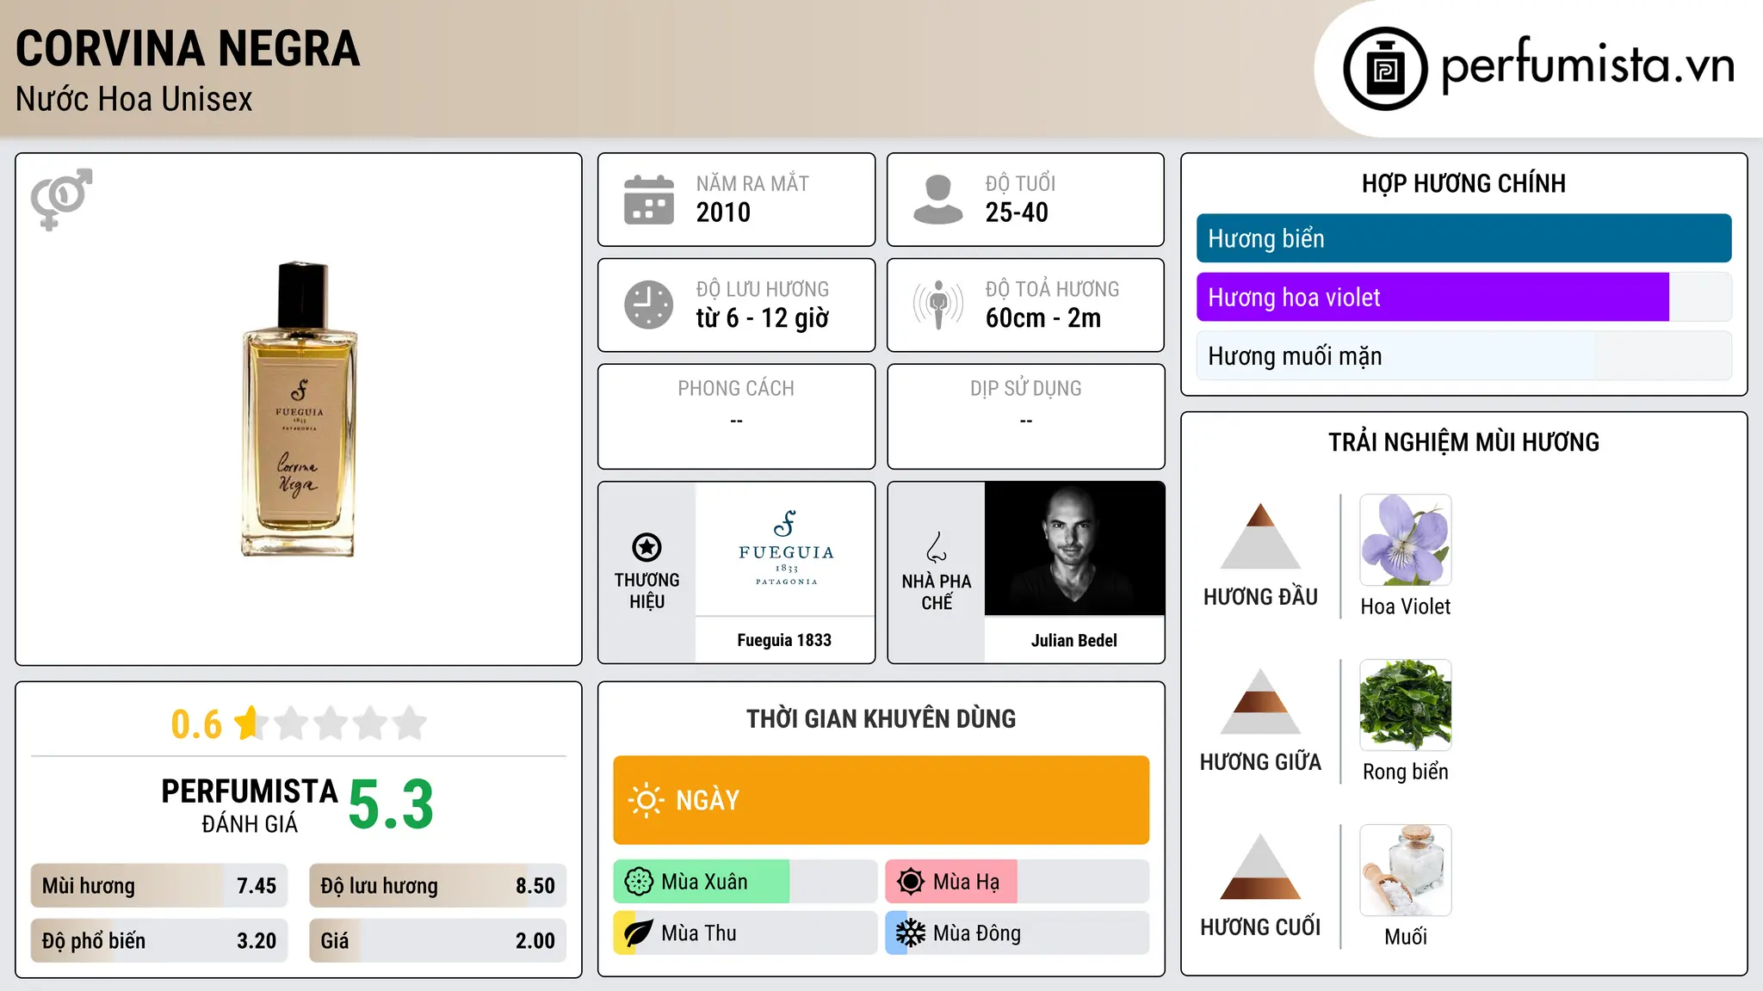This screenshot has width=1763, height=991.
Task: Click the THỜI GIAN KHUYÊN DÙNG heading
Action: pos(881,718)
